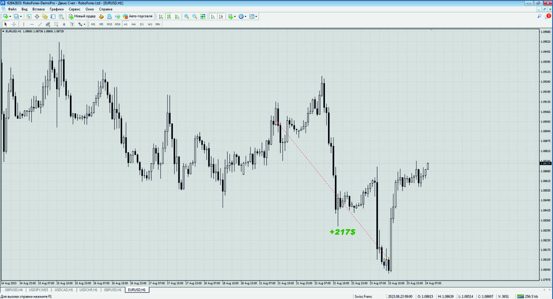This screenshot has width=553, height=299.
Task: Select the arrow cursor tool
Action: [6, 24]
